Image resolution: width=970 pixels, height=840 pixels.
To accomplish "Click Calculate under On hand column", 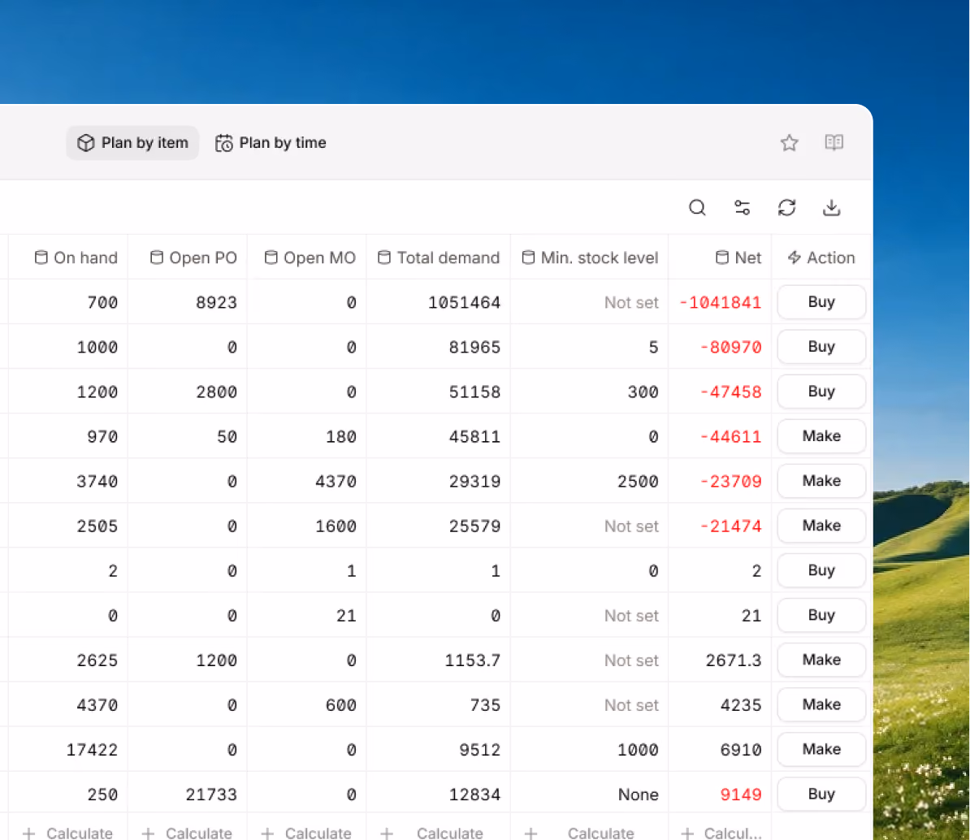I will pos(67,834).
